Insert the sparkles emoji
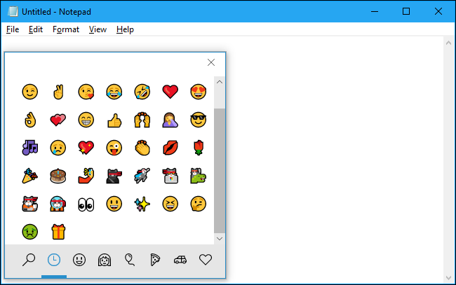 pyautogui.click(x=142, y=204)
